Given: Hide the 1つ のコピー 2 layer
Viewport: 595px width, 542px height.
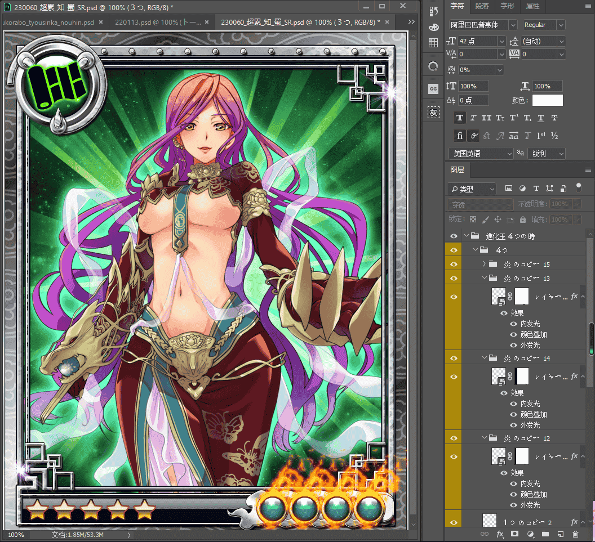Looking at the screenshot, I should 454,522.
